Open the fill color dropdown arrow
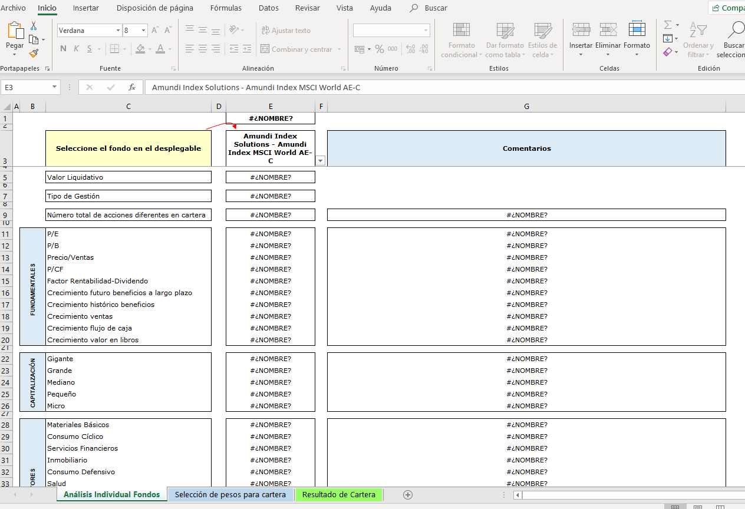745x509 pixels. pos(150,49)
